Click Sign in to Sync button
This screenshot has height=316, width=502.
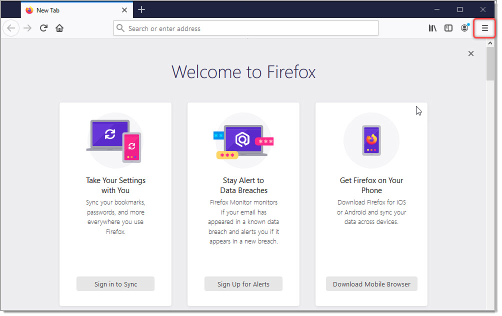tap(115, 284)
